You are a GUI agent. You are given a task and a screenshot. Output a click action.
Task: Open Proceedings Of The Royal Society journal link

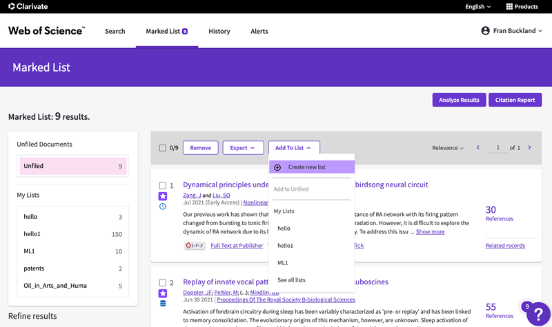click(286, 299)
